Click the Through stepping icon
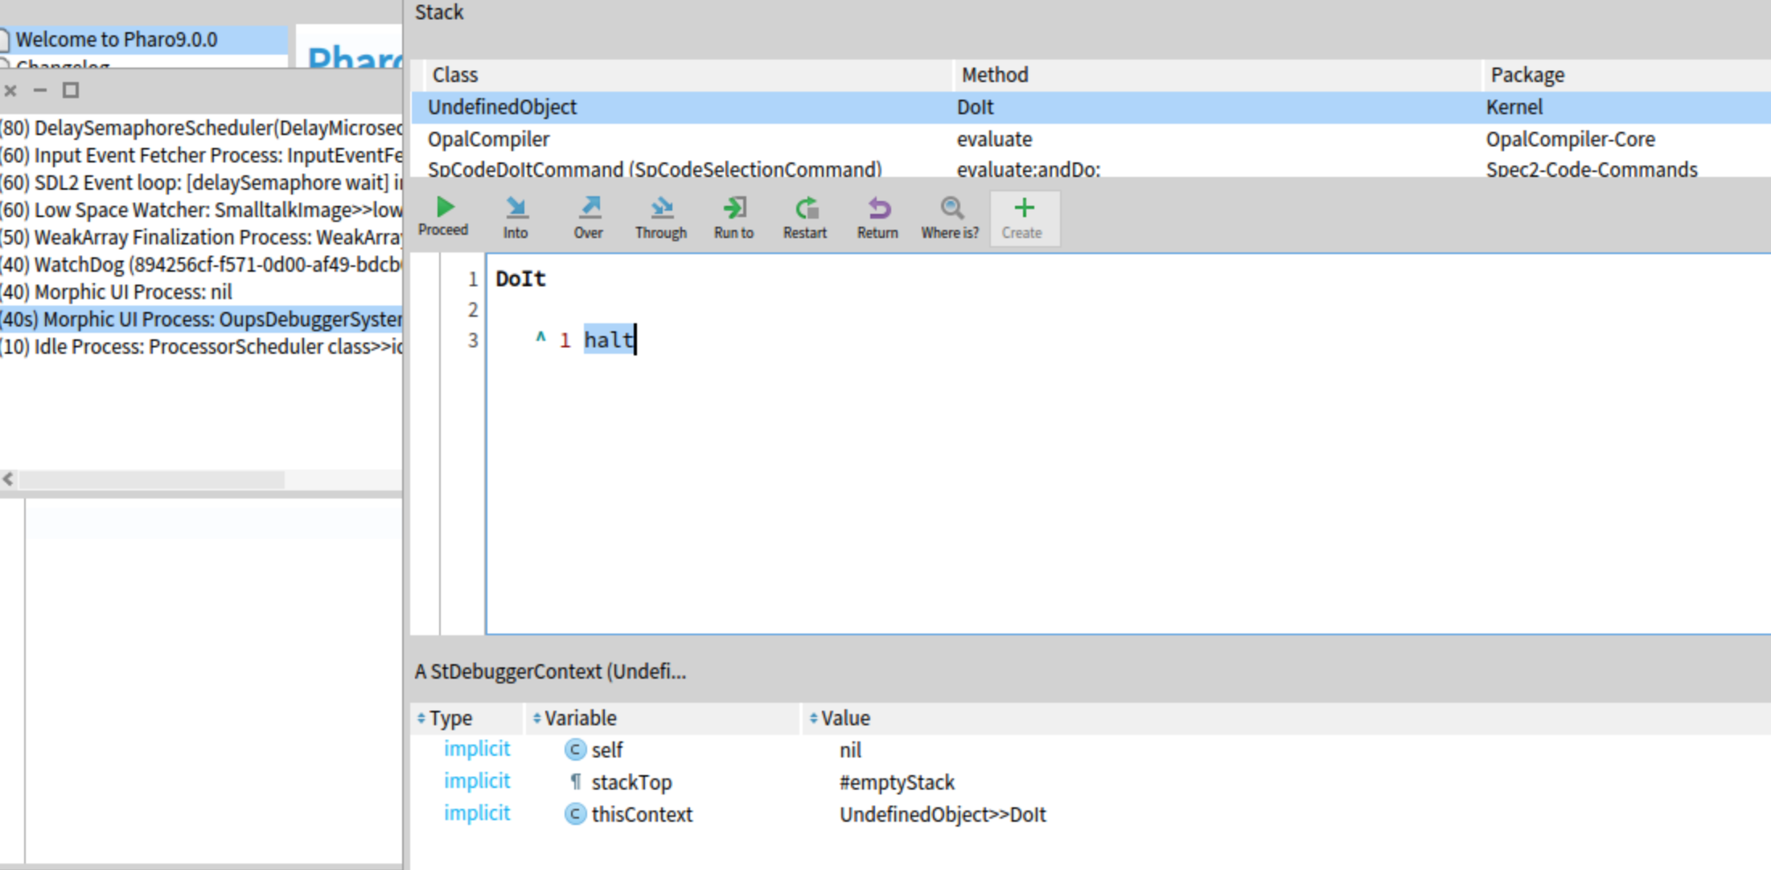Image resolution: width=1771 pixels, height=870 pixels. [660, 215]
